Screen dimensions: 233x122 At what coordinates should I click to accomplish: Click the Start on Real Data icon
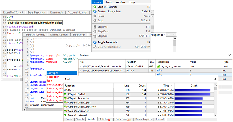click(95, 7)
